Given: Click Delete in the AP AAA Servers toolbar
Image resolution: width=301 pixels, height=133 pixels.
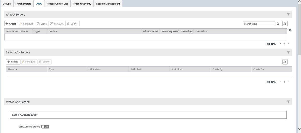Looking at the screenshot, I should pyautogui.click(x=72, y=24).
